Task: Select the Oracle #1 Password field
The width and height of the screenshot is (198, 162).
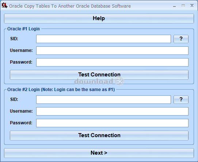Action: click(x=112, y=62)
